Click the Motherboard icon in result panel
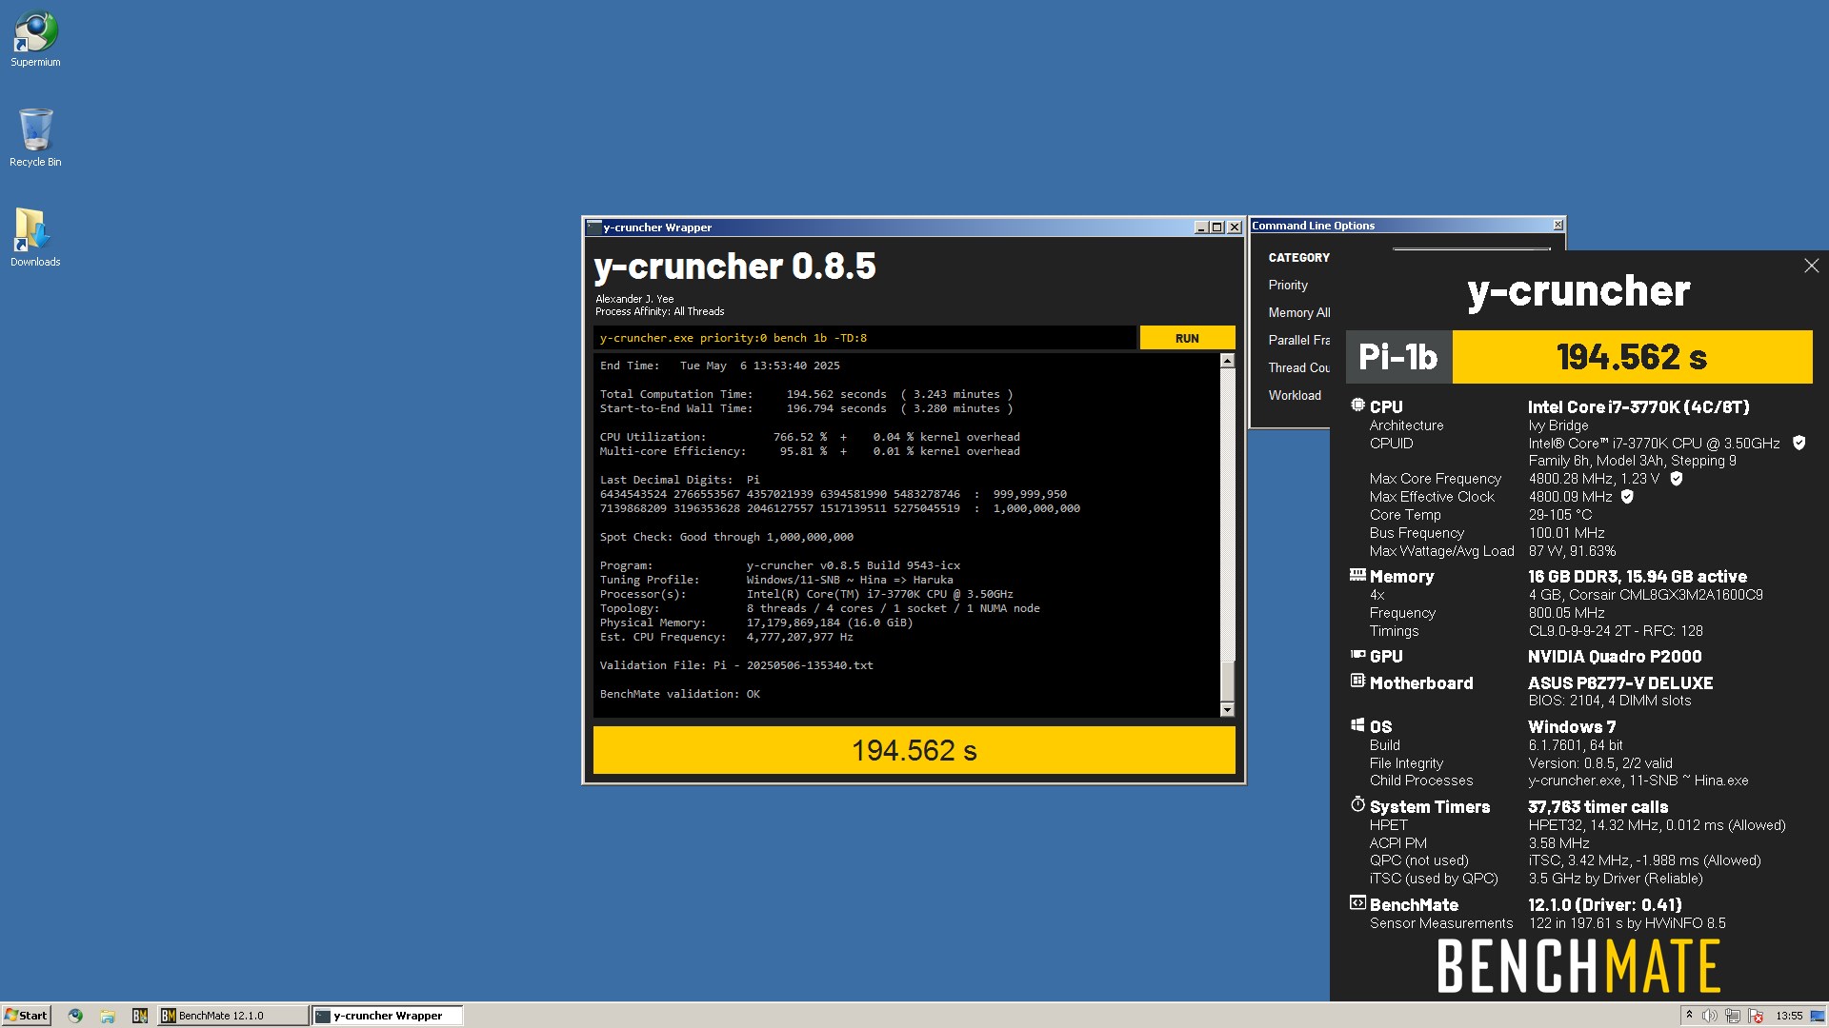 pos(1357,681)
